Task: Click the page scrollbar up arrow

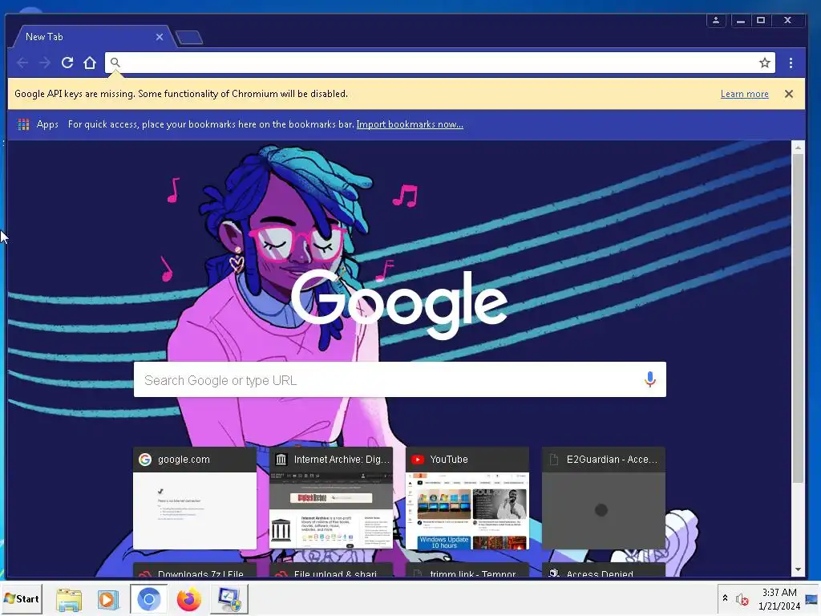Action: point(798,148)
